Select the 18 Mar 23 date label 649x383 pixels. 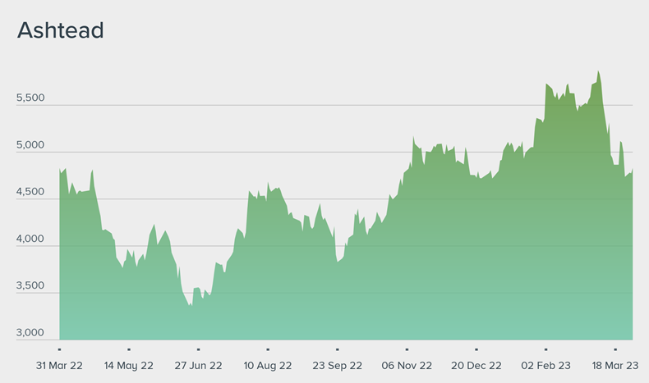(x=614, y=365)
